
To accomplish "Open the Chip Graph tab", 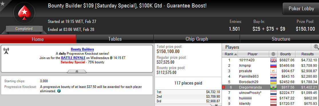I will tap(197, 39).
